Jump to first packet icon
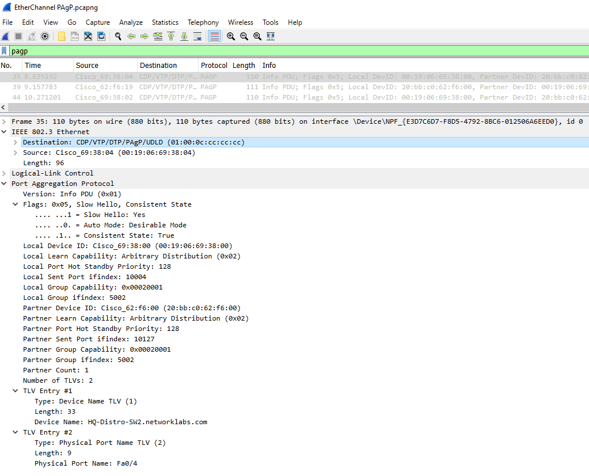 point(171,36)
